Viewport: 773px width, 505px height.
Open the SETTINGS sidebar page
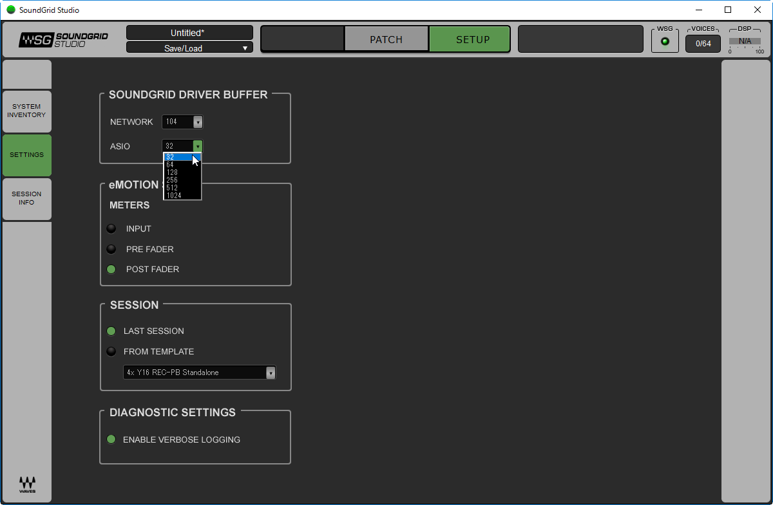[26, 155]
